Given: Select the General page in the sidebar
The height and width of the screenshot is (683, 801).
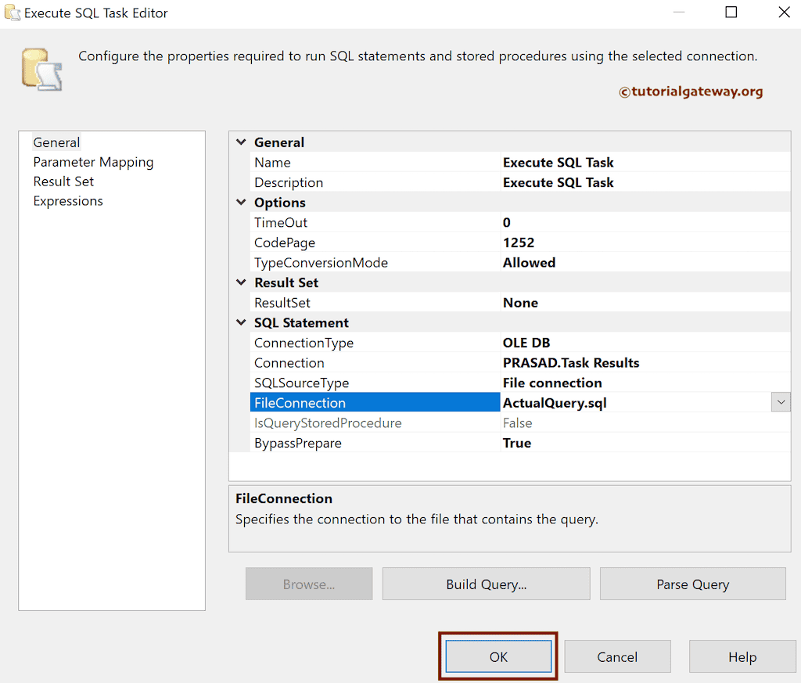Looking at the screenshot, I should [x=56, y=142].
